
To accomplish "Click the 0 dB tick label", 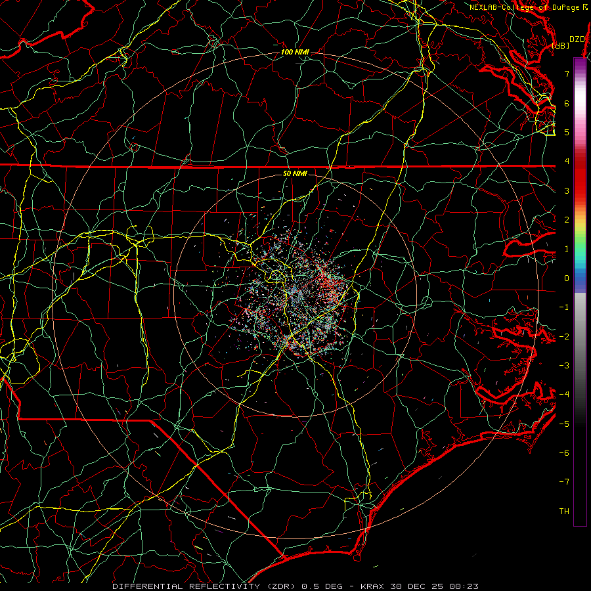I will pyautogui.click(x=567, y=278).
